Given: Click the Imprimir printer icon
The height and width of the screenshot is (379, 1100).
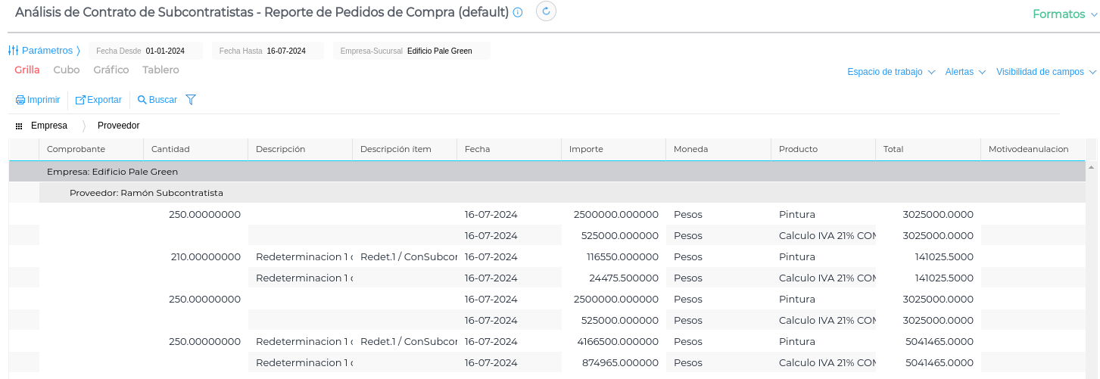Looking at the screenshot, I should (x=20, y=100).
